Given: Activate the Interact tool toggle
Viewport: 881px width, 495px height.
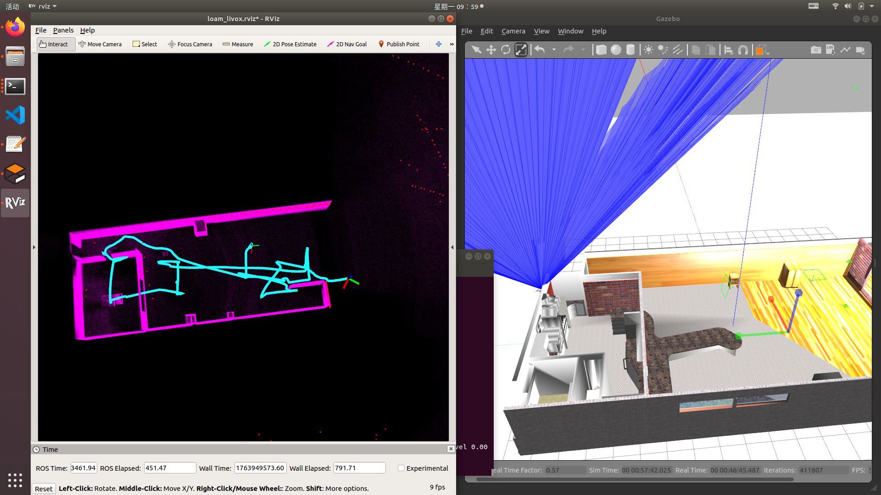Looking at the screenshot, I should click(54, 44).
